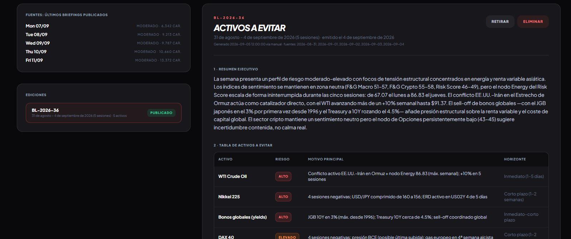The image size is (571, 239).
Task: Click the ELIMINAR button
Action: pyautogui.click(x=533, y=21)
